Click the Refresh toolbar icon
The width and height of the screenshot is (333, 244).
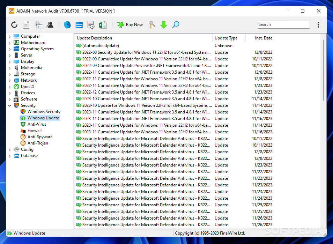click(14, 25)
